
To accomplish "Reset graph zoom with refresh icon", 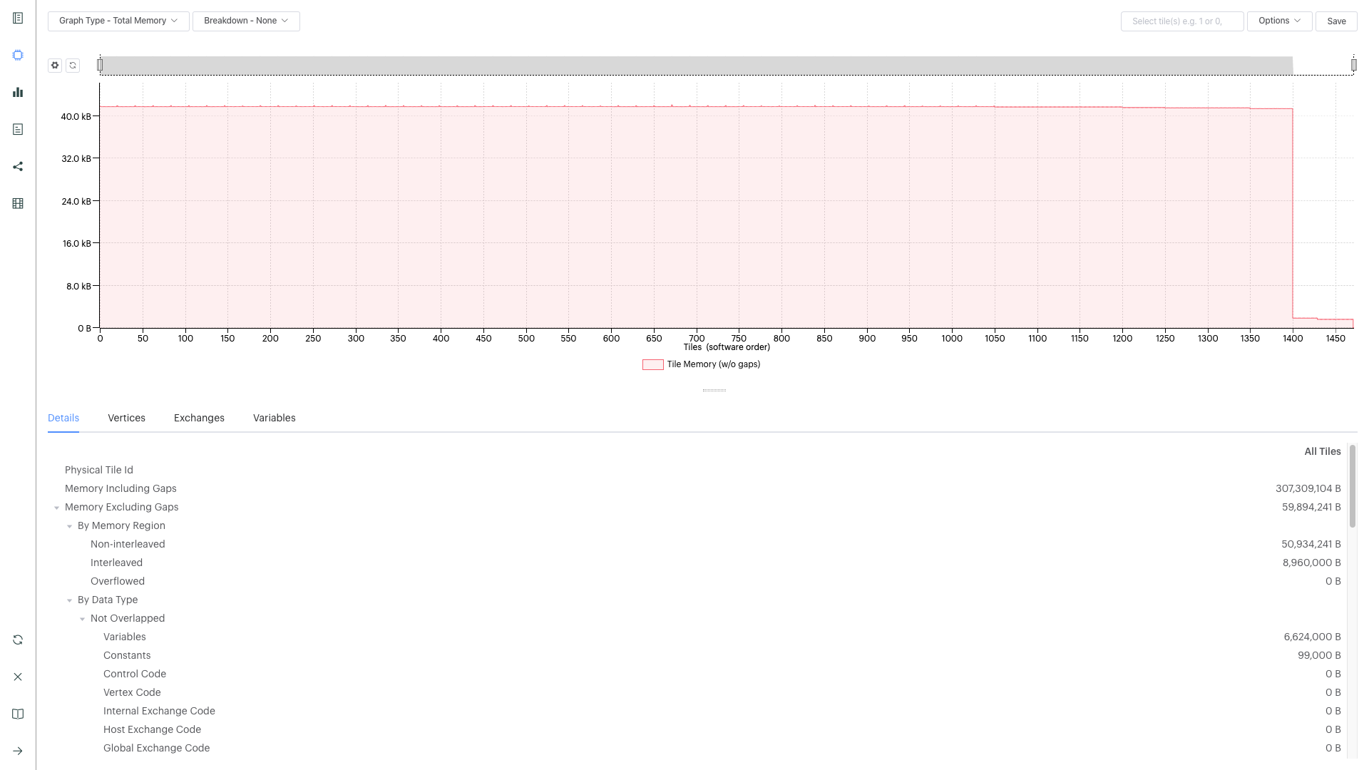I will click(x=73, y=66).
